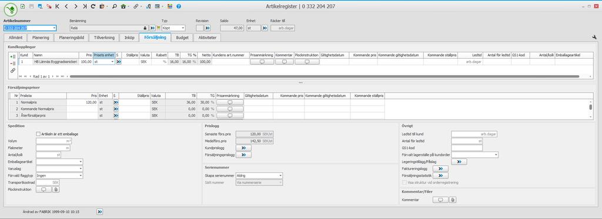Open paperclip attachment next to Kommentar in Kommentar/Filer
Screen dimensions: 602x219
click(453, 200)
